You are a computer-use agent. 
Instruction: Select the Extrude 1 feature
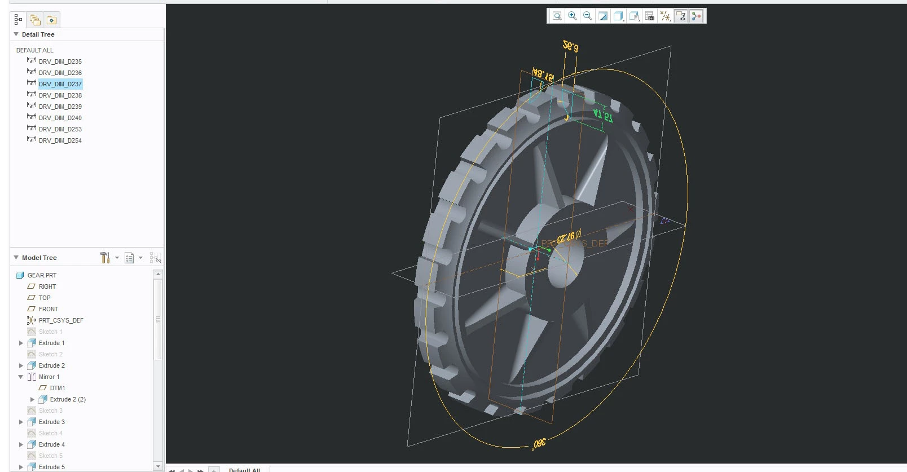pyautogui.click(x=52, y=343)
